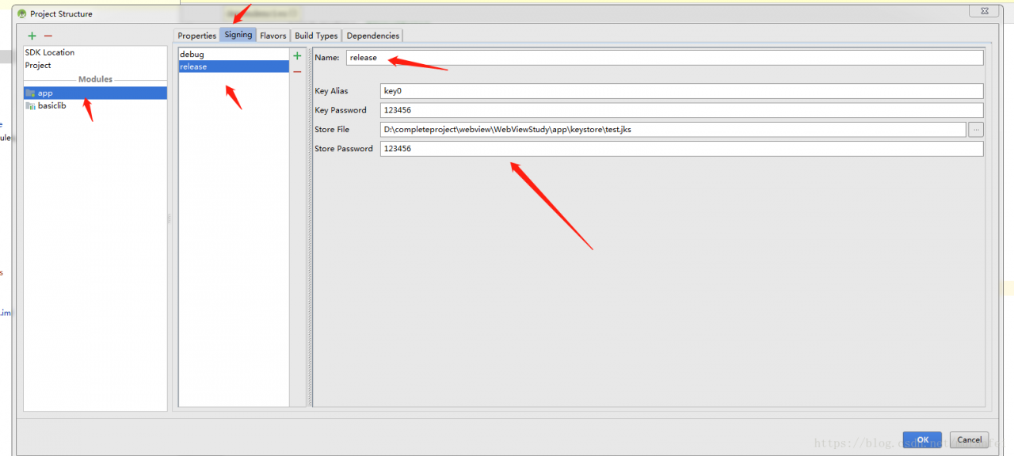Confirm with the OK button
Screen dimensions: 1014x456
click(x=922, y=439)
